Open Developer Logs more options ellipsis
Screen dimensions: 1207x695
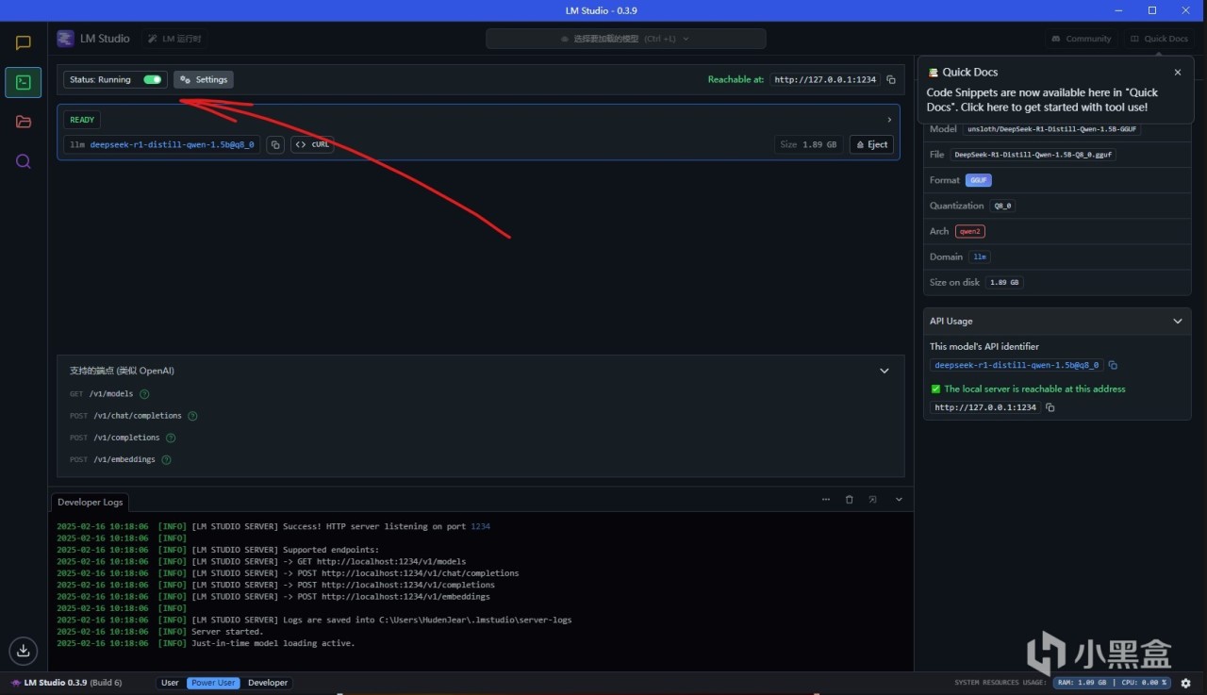click(x=826, y=500)
